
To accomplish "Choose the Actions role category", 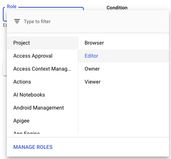I will (x=43, y=82).
